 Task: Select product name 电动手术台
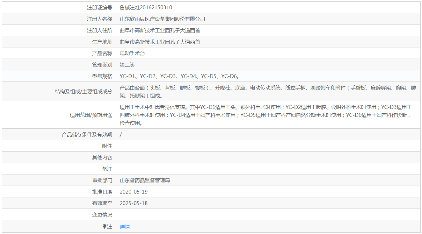[x=132, y=53]
